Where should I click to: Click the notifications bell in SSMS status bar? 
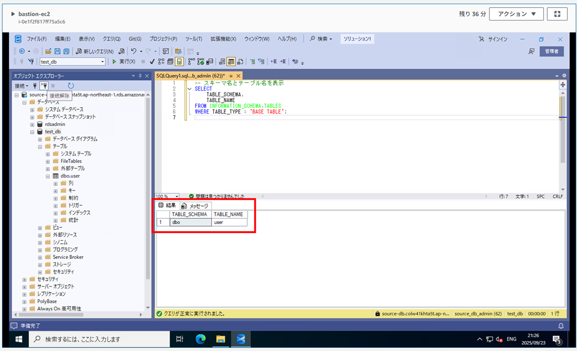point(561,326)
